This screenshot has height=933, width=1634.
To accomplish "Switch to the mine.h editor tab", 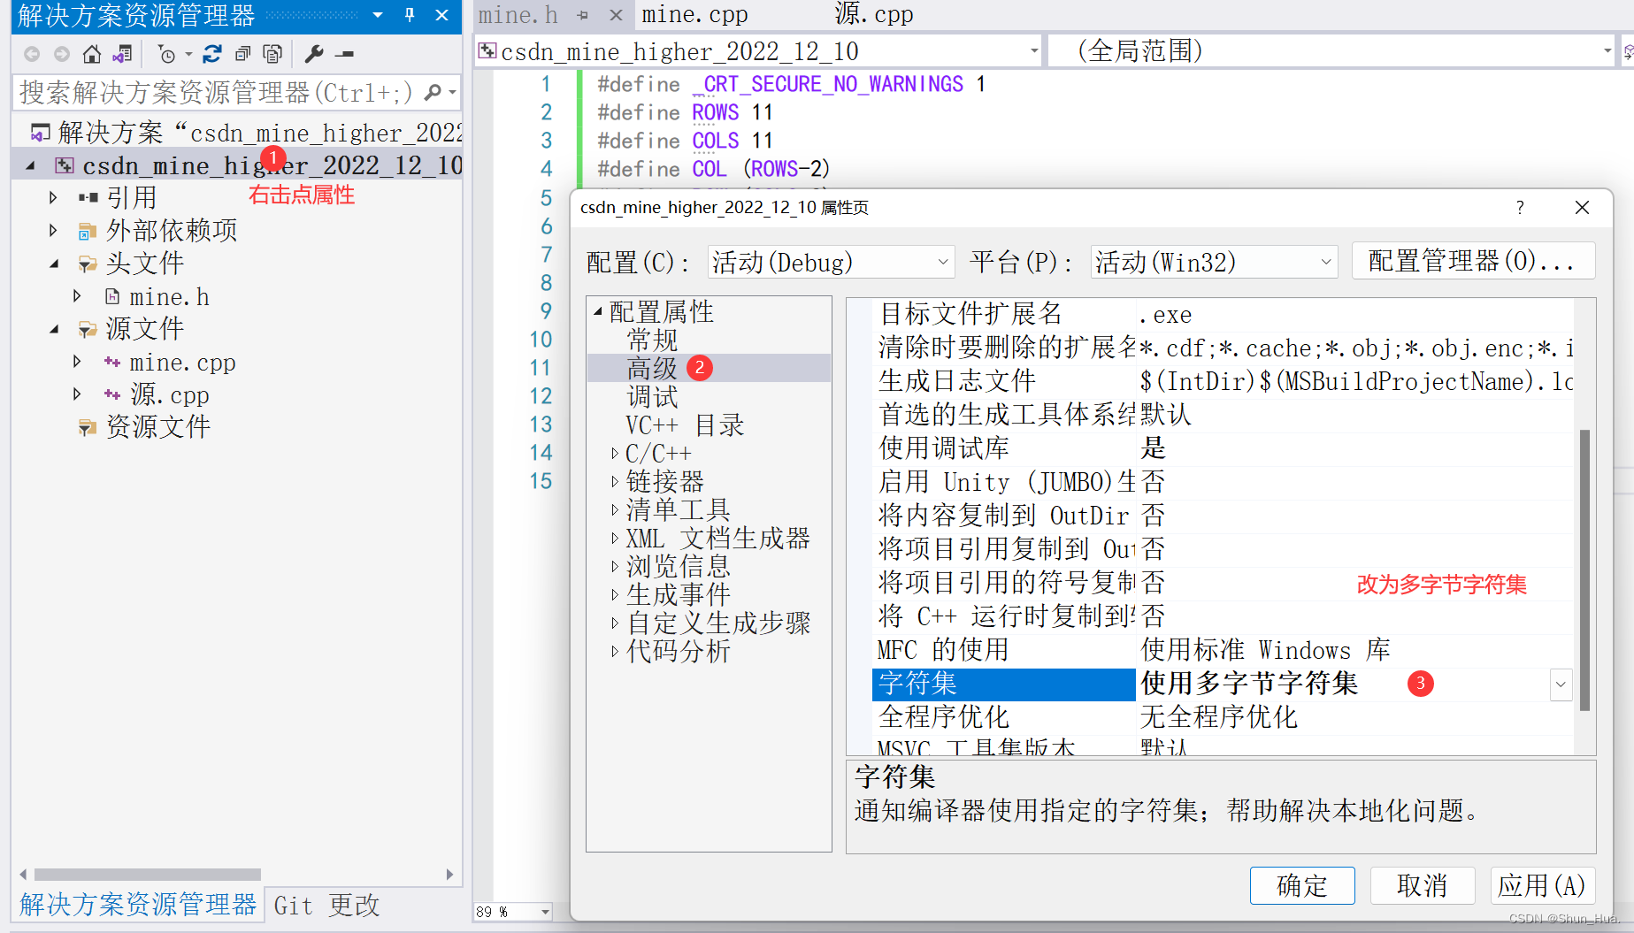I will tap(518, 15).
